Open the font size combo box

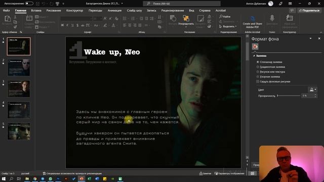coord(98,19)
